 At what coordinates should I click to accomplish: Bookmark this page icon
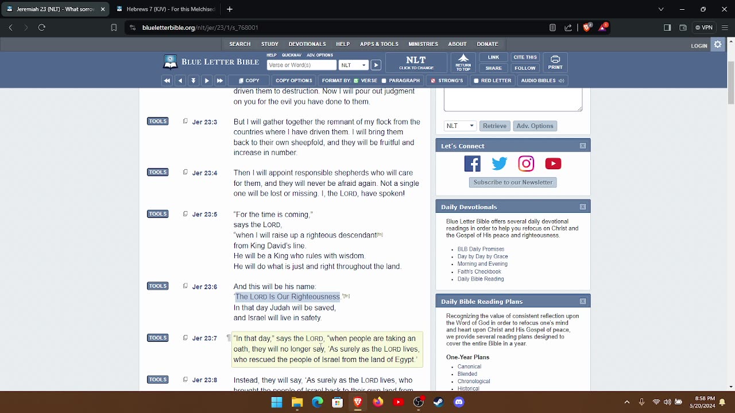click(114, 28)
